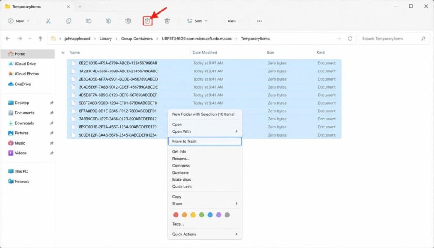Open the three-dots More options menu
This screenshot has width=434, height=248.
tap(259, 21)
